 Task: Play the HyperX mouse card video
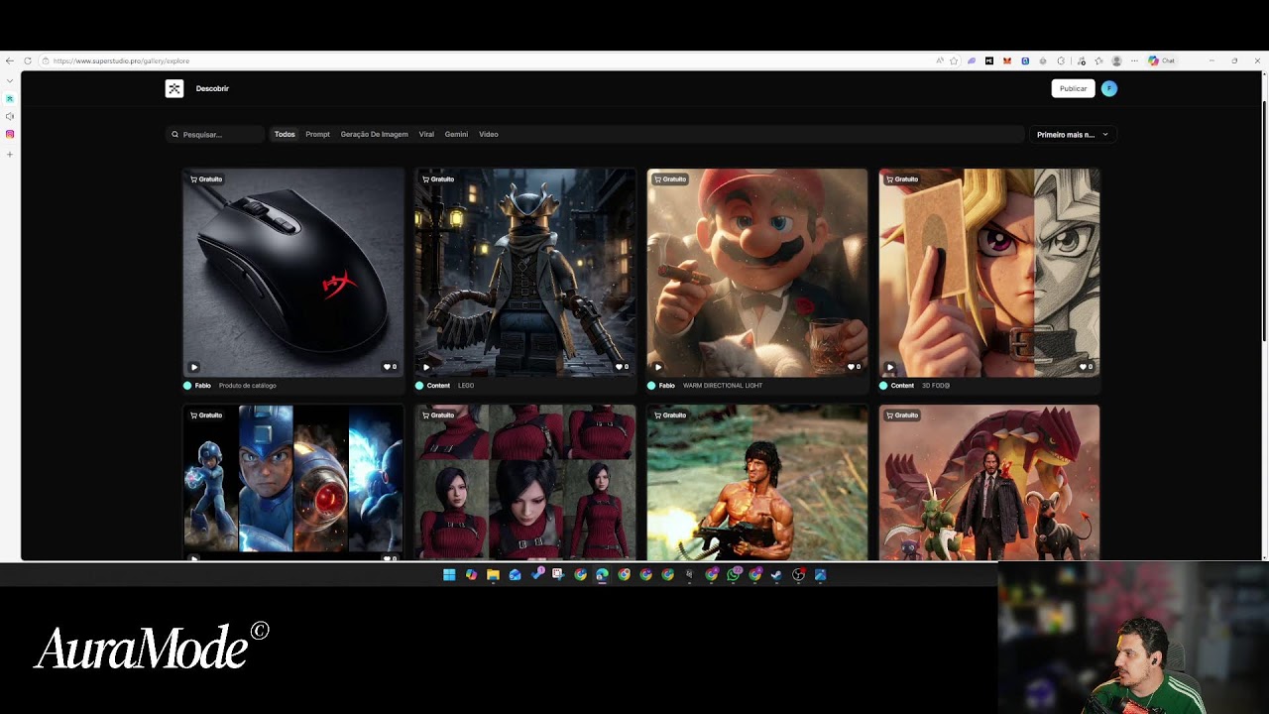pos(194,367)
